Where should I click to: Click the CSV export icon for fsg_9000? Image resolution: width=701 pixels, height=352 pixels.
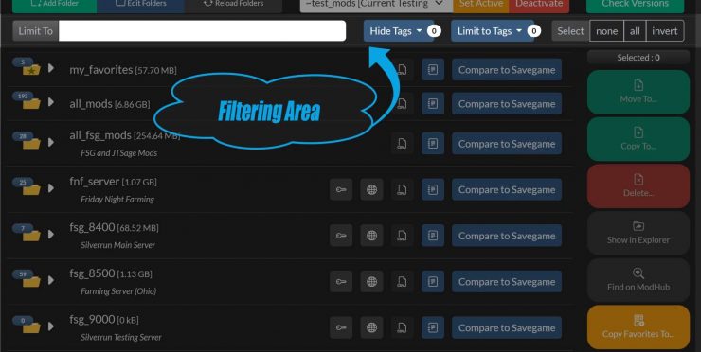[402, 327]
